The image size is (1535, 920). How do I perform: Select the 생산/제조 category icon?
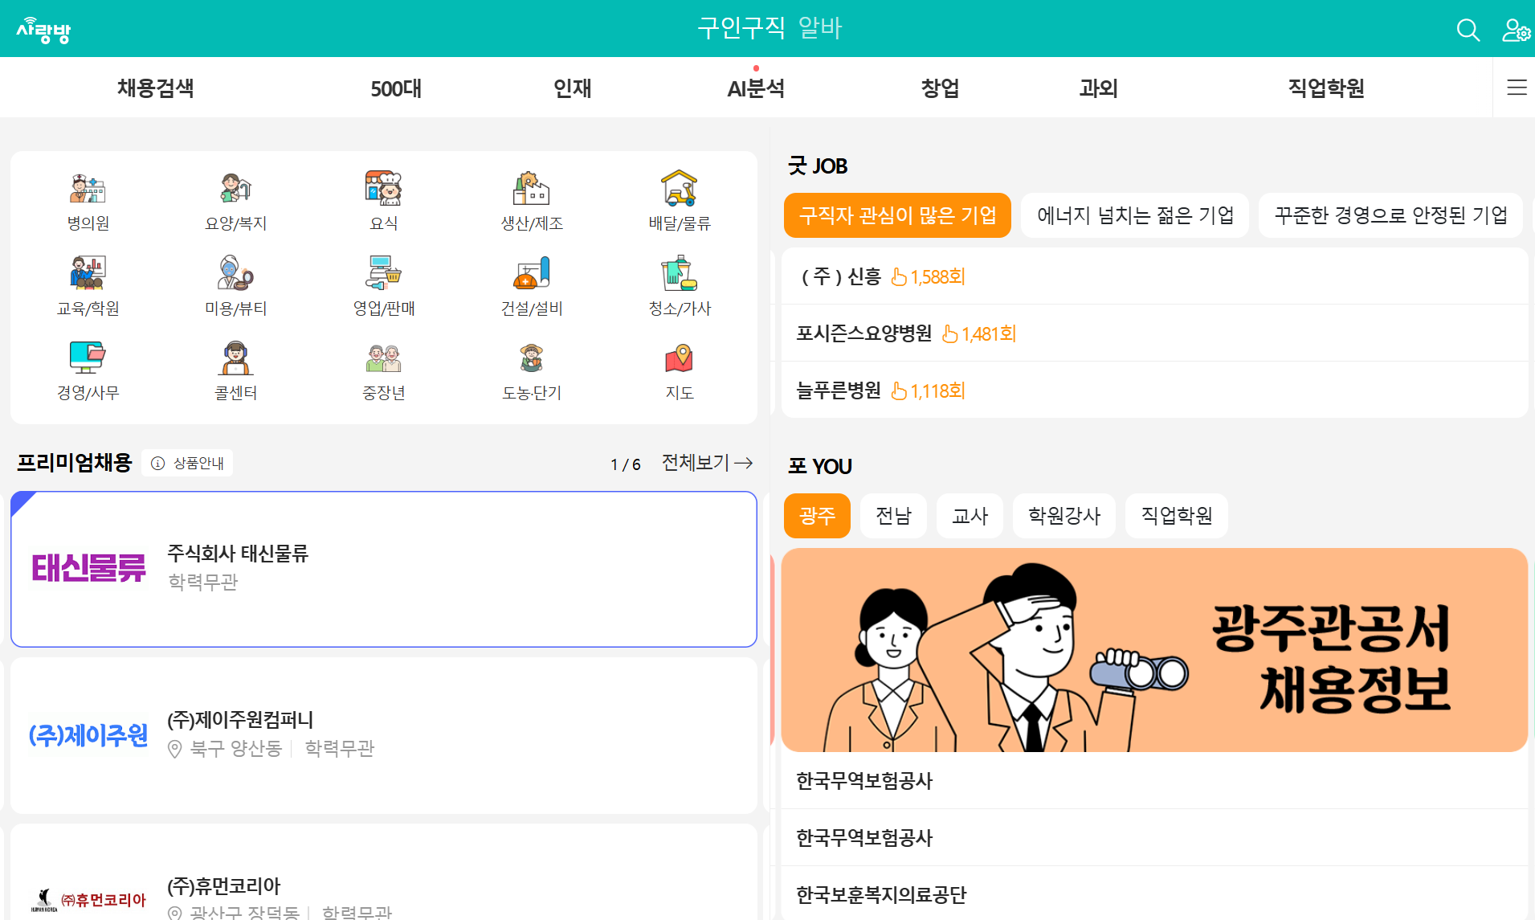click(531, 189)
